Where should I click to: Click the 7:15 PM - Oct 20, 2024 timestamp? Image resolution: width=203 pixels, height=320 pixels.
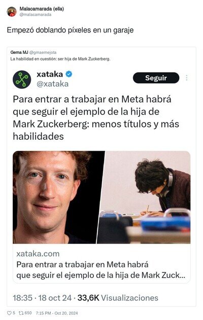pos(57,313)
